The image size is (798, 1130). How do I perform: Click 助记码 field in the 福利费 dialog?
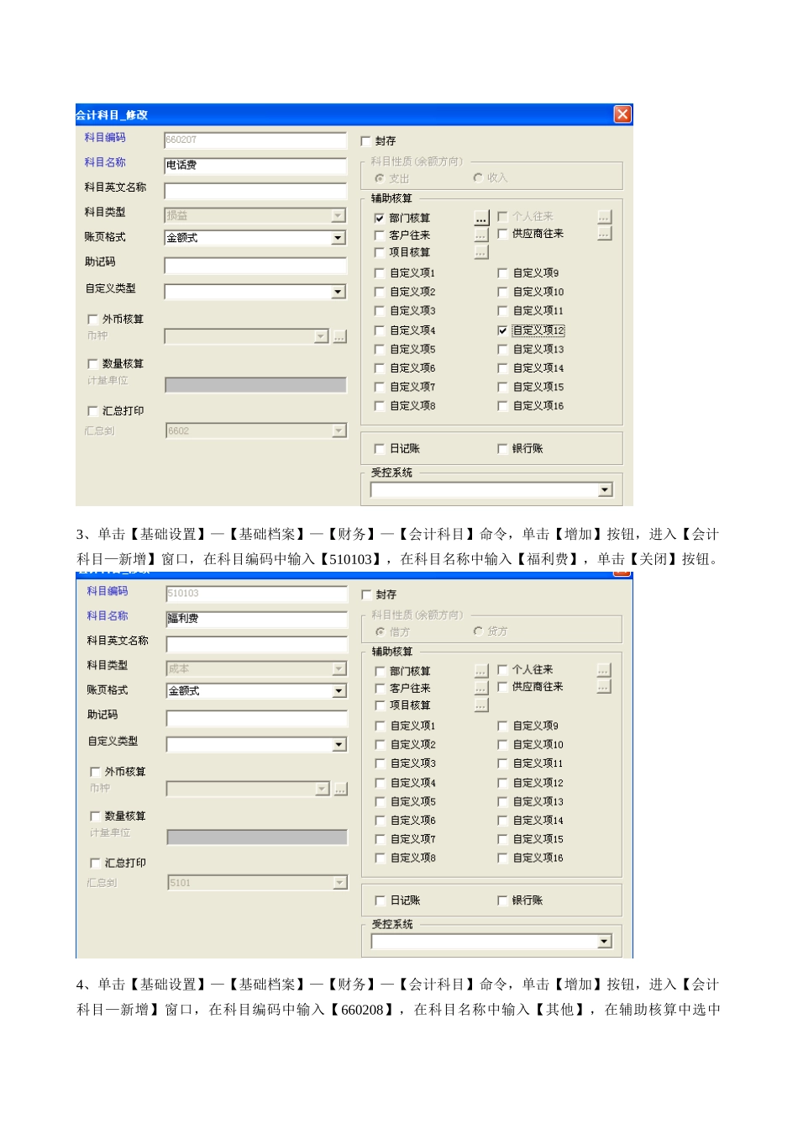tap(257, 718)
